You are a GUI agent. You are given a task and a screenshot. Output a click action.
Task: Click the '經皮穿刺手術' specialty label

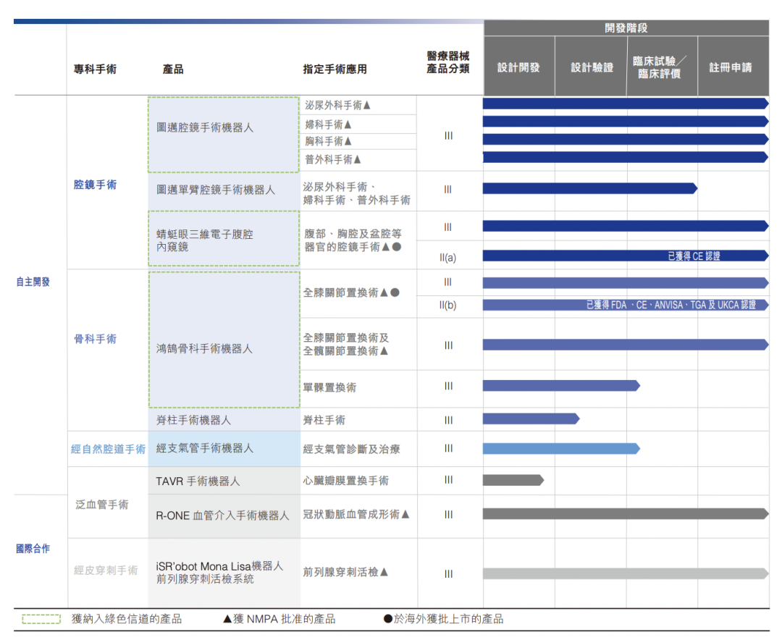click(x=106, y=570)
